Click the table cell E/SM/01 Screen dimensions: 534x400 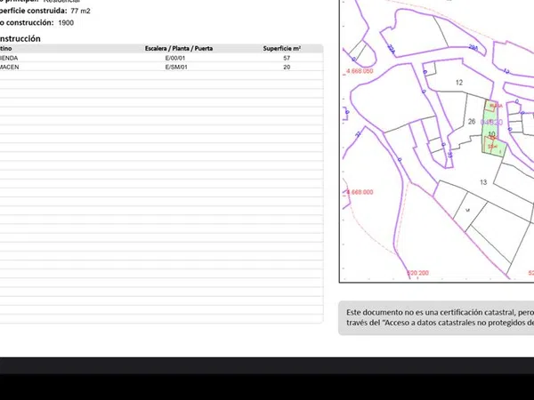pos(176,67)
